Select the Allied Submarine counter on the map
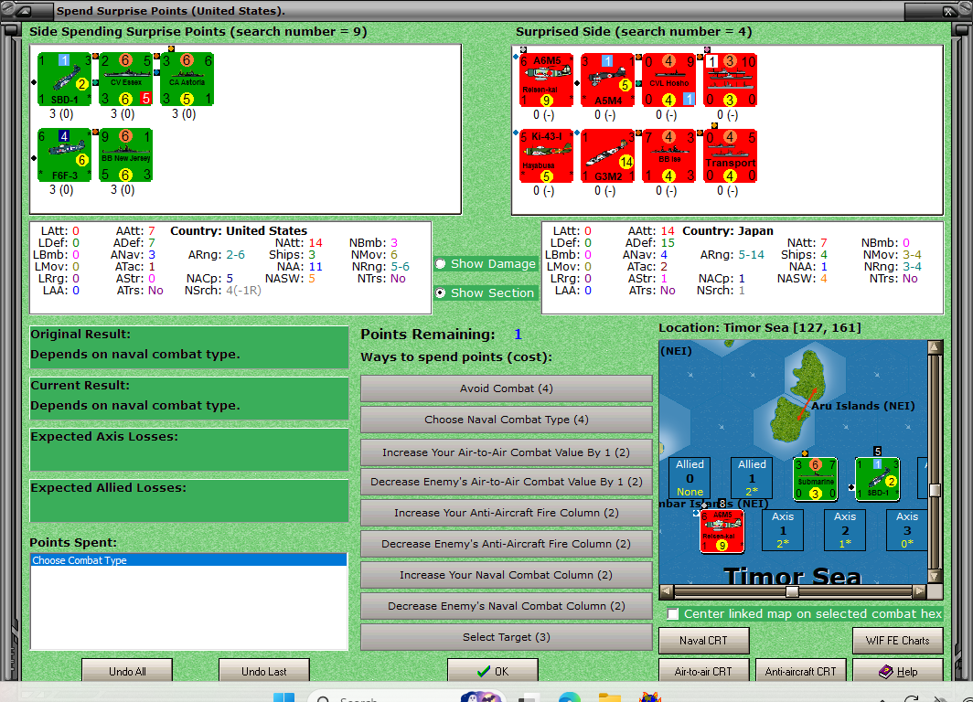 click(817, 478)
